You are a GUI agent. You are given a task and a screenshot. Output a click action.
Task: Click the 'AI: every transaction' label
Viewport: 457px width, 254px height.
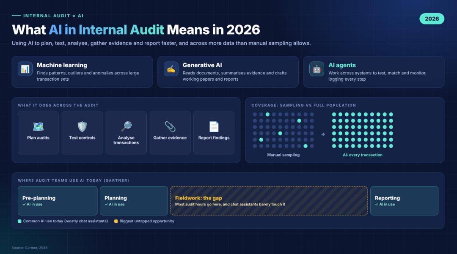363,155
